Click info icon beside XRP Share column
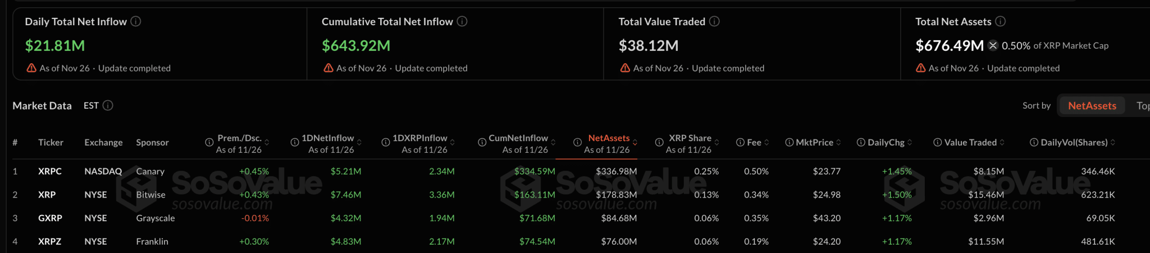 pos(659,143)
